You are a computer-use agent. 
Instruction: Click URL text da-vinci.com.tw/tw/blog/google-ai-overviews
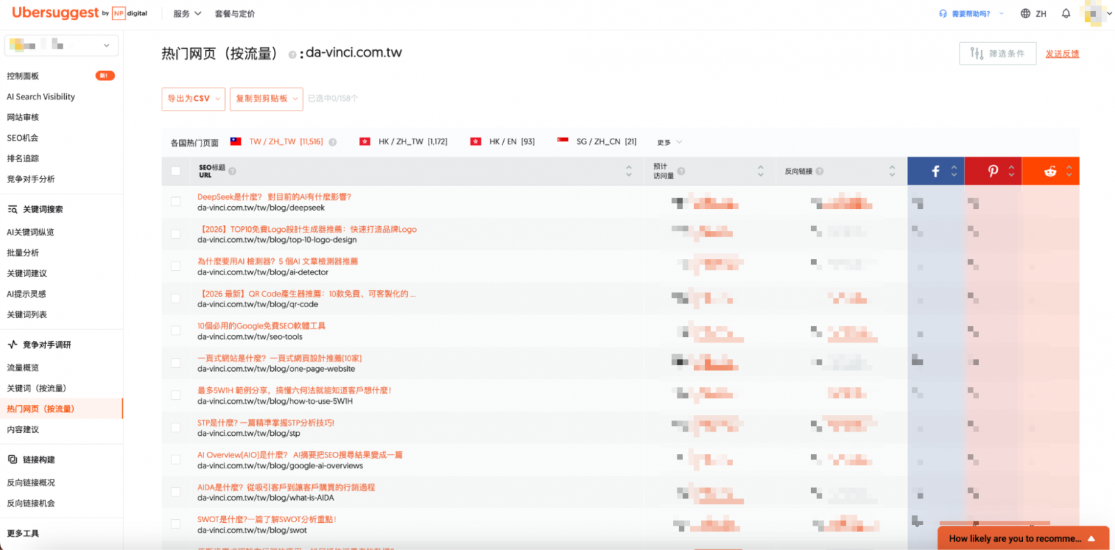tap(280, 466)
